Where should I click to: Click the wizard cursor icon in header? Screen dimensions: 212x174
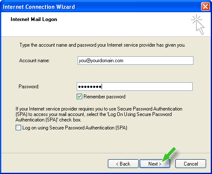pyautogui.click(x=198, y=24)
